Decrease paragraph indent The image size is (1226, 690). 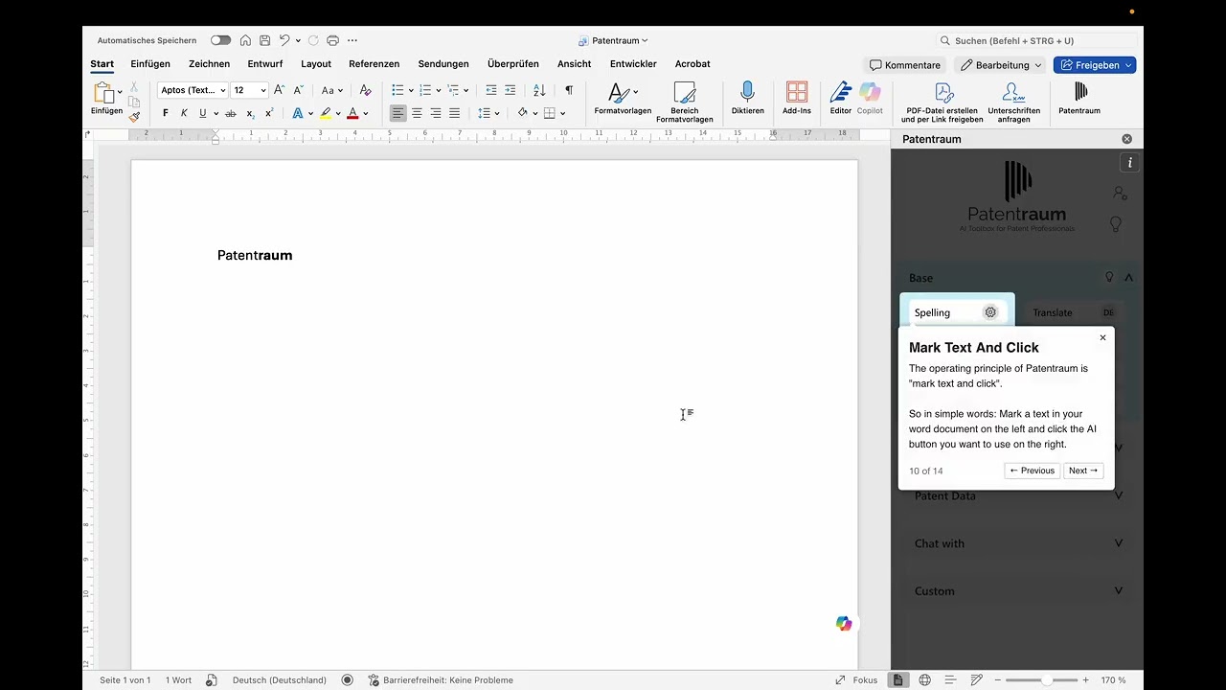point(491,90)
